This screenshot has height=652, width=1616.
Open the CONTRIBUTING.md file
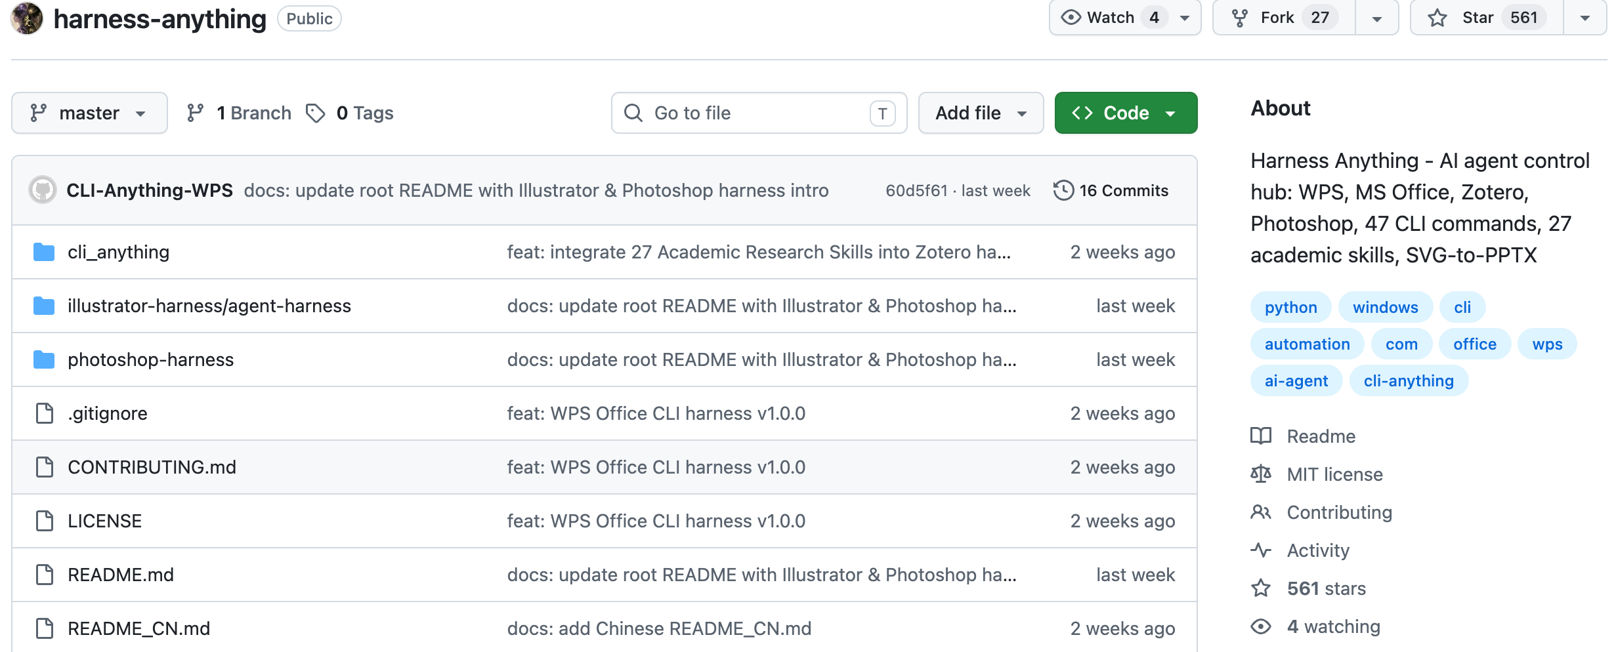(x=152, y=467)
